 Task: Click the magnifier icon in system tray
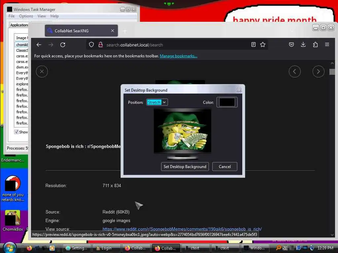click(279, 248)
